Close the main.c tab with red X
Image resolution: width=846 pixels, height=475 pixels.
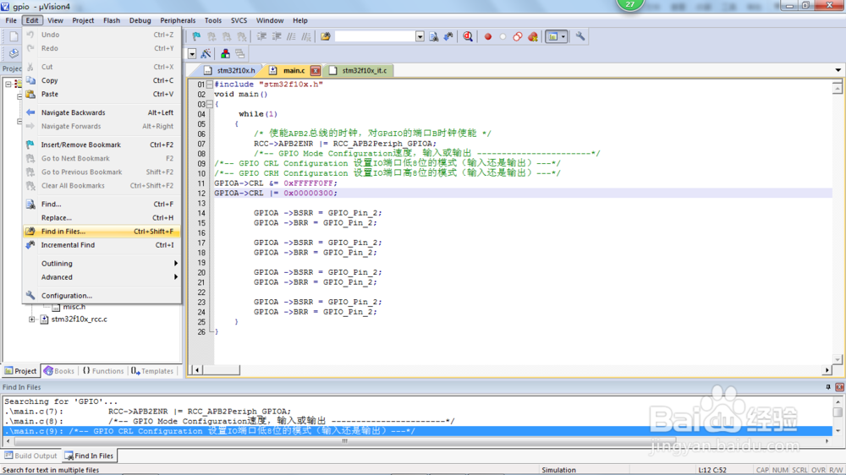[315, 71]
